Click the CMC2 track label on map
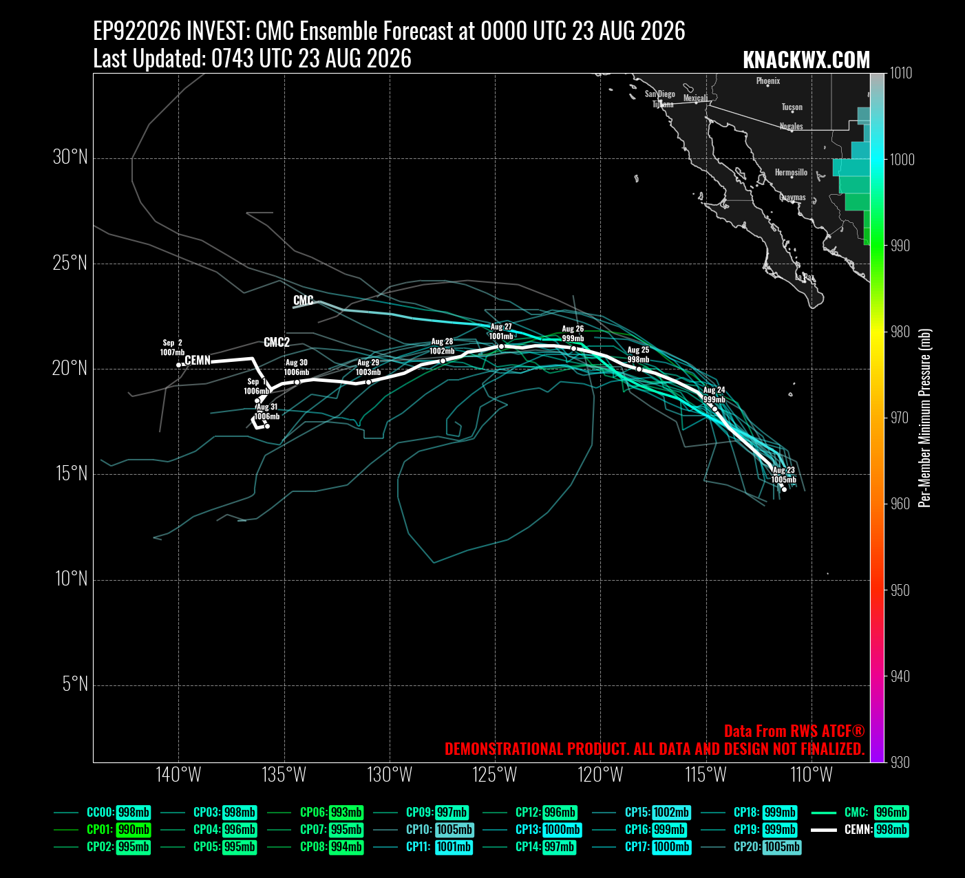This screenshot has height=878, width=965. (x=277, y=342)
